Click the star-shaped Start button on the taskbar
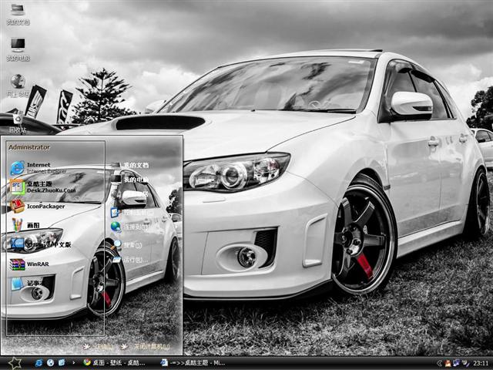The width and height of the screenshot is (493, 370). [15, 363]
